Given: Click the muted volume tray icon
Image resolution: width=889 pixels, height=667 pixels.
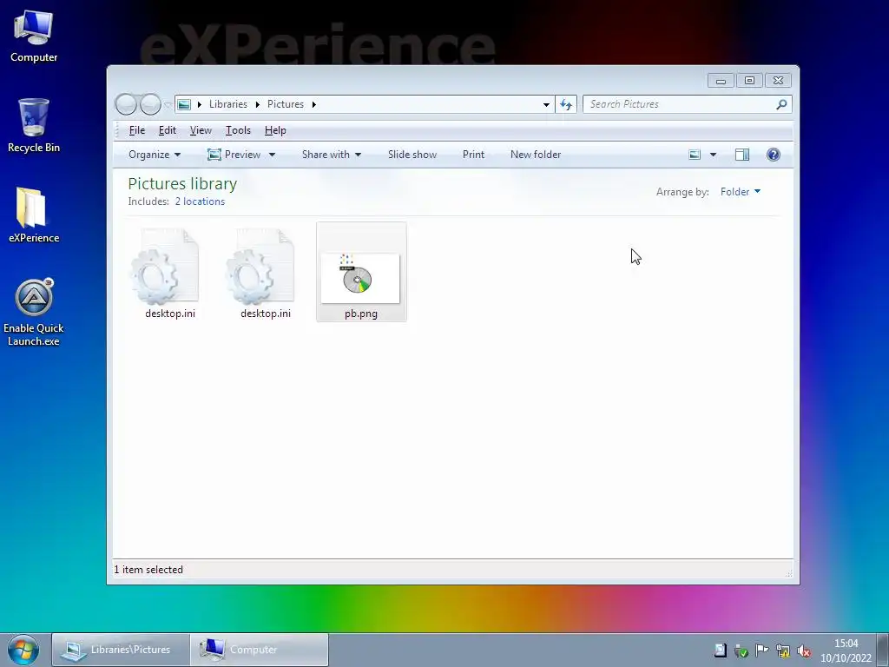Looking at the screenshot, I should click(x=803, y=650).
